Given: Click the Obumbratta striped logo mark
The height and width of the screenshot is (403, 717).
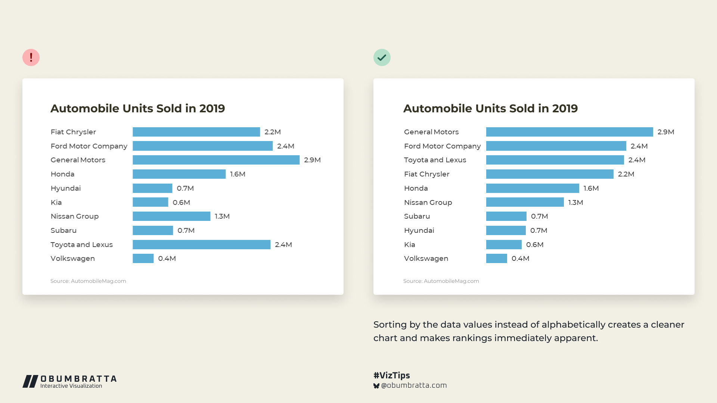Looking at the screenshot, I should tap(30, 381).
